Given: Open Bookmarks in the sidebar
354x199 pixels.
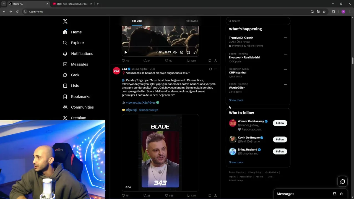Looking at the screenshot, I should click(77, 96).
